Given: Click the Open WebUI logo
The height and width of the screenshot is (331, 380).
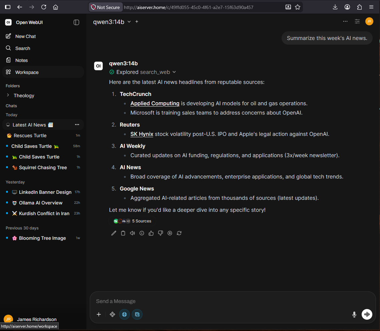Looking at the screenshot, I should [8, 22].
